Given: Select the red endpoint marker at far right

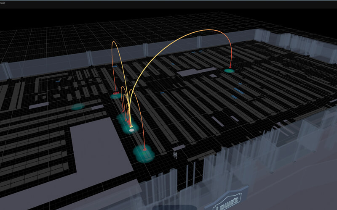Looking at the screenshot, I should pyautogui.click(x=230, y=68).
